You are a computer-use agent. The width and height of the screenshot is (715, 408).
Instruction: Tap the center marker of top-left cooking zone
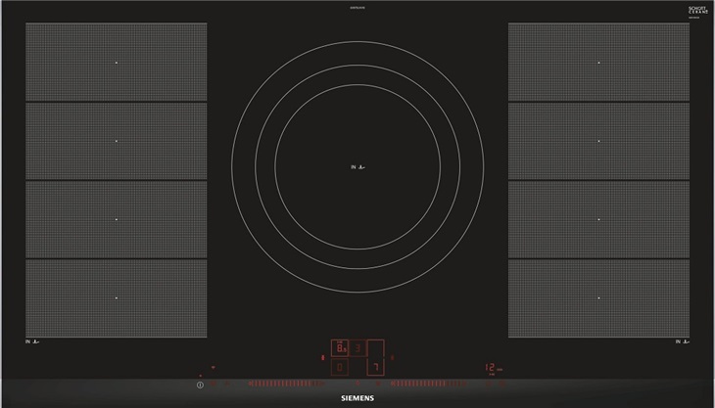pos(116,63)
